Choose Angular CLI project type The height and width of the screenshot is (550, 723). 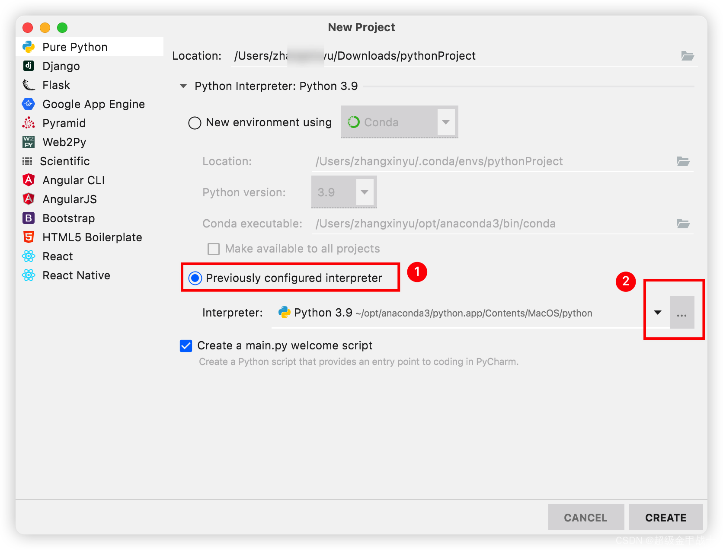pos(90,180)
